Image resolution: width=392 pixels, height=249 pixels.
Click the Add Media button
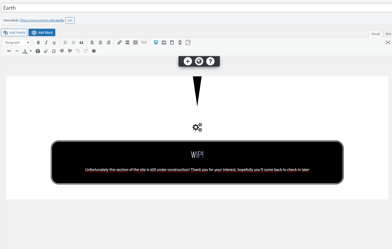[14, 33]
